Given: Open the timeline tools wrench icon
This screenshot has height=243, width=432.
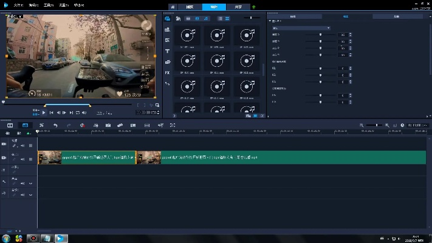Looking at the screenshot, I should pos(41,125).
